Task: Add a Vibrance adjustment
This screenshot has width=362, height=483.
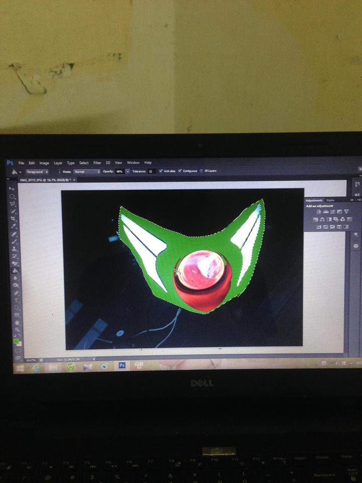Action: (346, 212)
